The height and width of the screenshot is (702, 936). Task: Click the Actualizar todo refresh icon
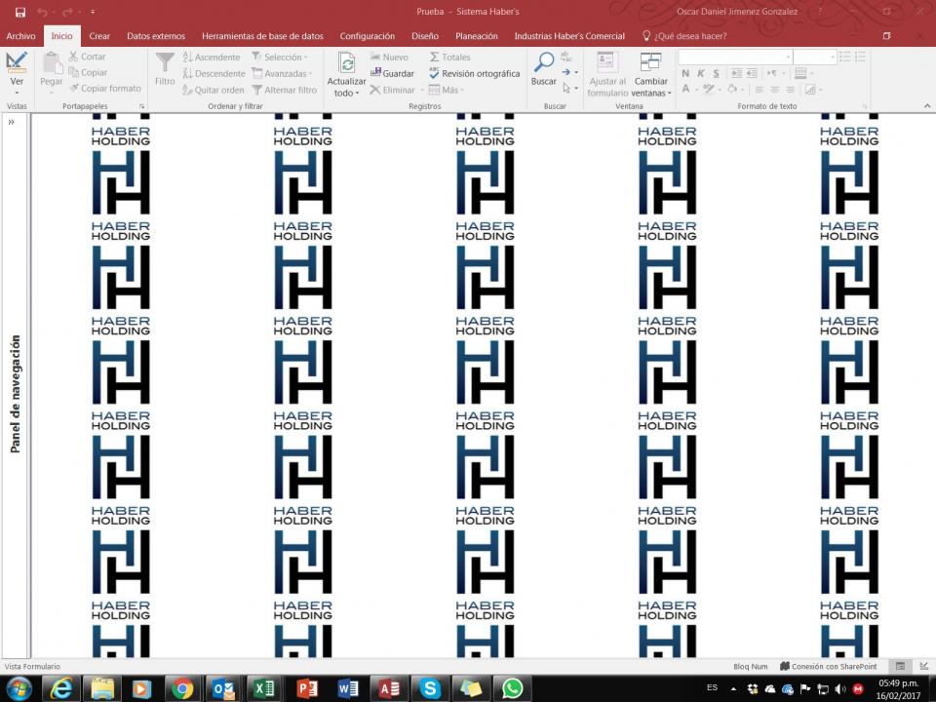point(346,62)
